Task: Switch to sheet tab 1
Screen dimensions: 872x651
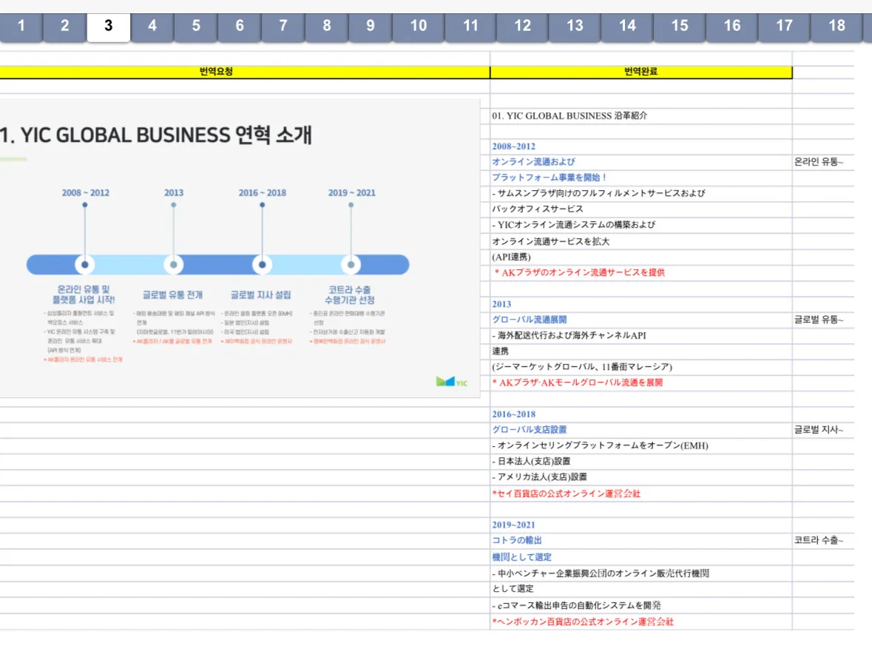Action: [21, 27]
